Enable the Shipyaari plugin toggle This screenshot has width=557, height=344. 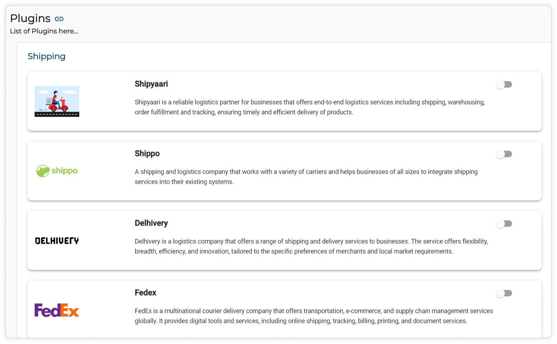click(504, 85)
